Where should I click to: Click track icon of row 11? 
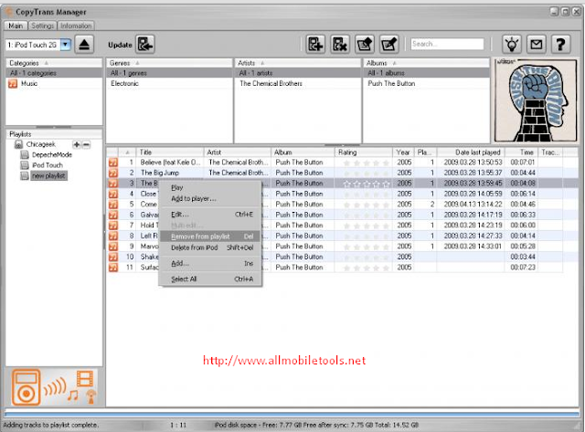coord(113,268)
